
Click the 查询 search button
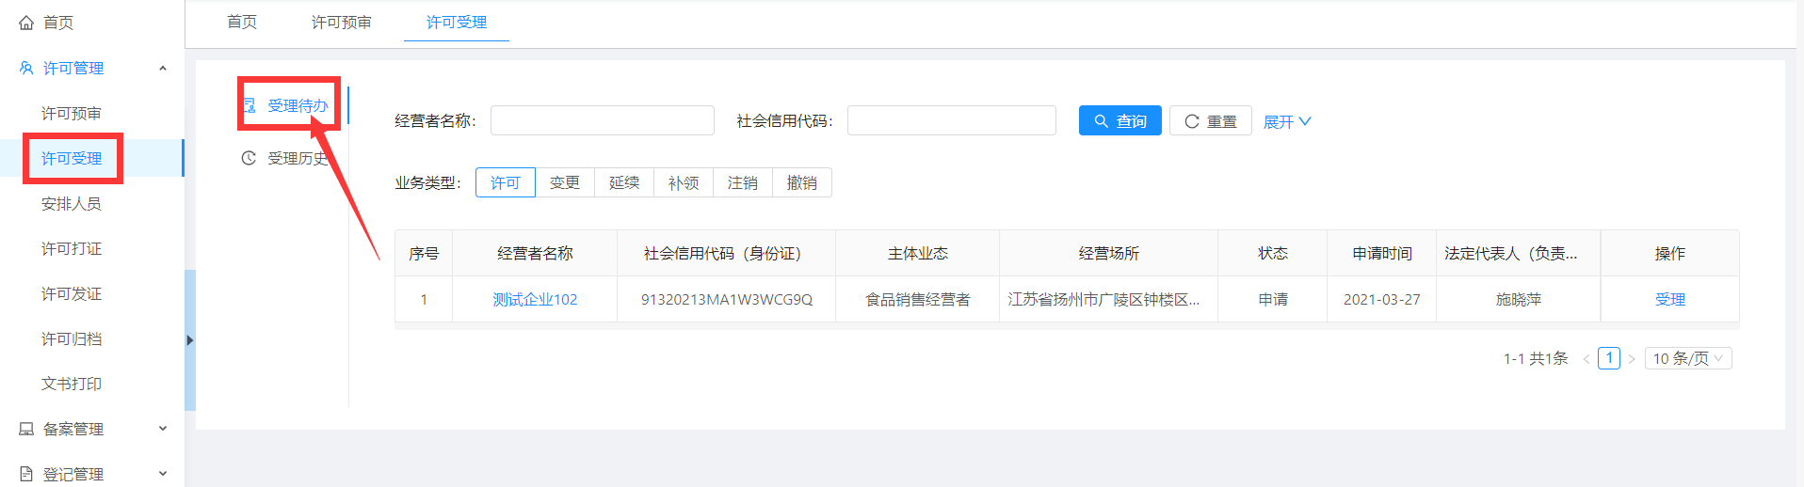pyautogui.click(x=1119, y=121)
